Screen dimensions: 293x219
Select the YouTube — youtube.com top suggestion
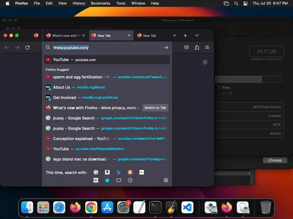[x=107, y=60]
